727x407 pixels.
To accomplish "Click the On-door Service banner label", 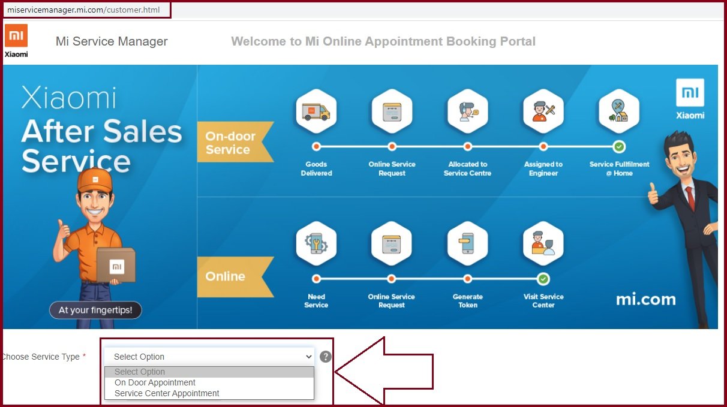I will pyautogui.click(x=231, y=143).
